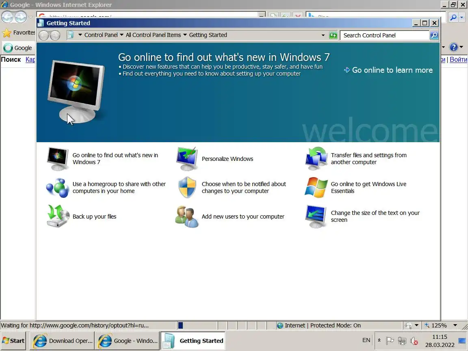468x351 pixels.
Task: Click the network tray icon
Action: (402, 340)
